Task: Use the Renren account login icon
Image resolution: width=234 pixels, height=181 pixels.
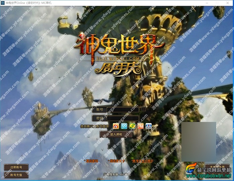Action: (x=149, y=126)
